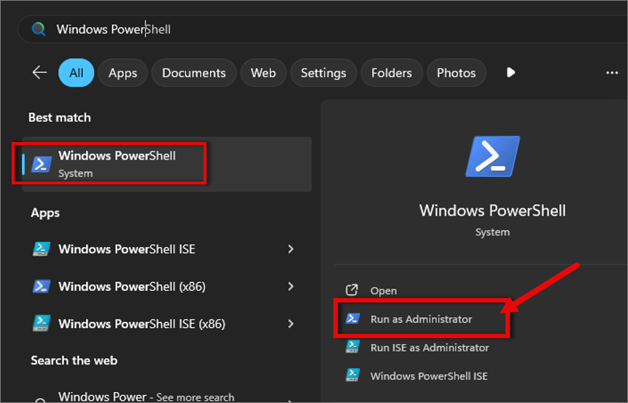628x403 pixels.
Task: Choose Run ISE as Administrator
Action: [x=429, y=348]
